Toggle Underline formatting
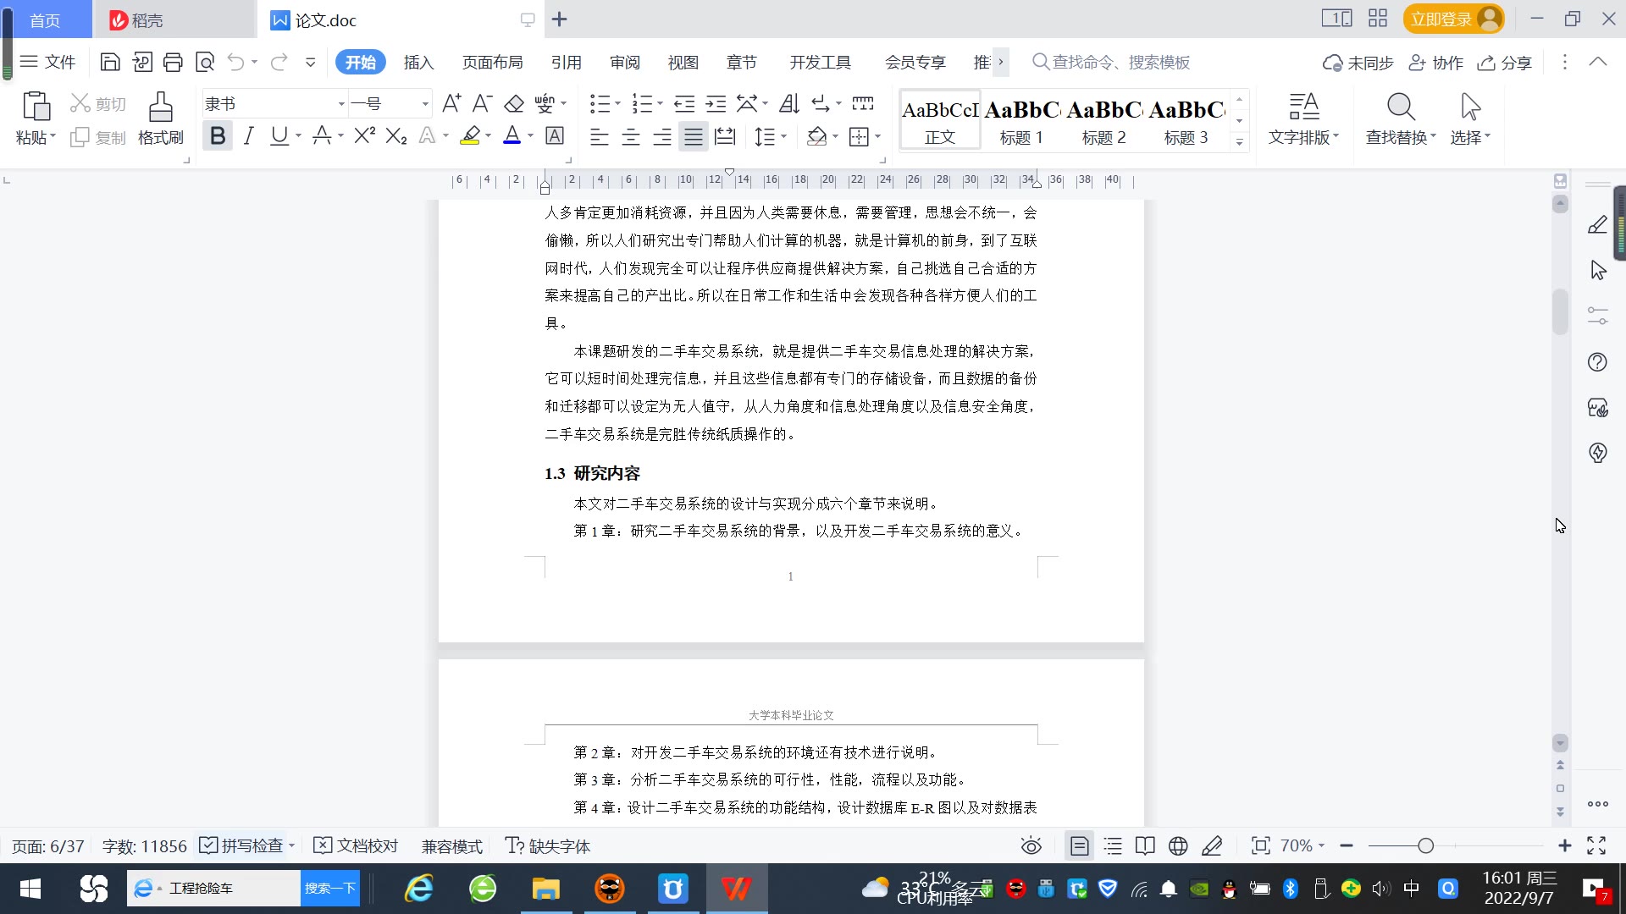Screen dimensions: 1626x914 click(x=279, y=135)
